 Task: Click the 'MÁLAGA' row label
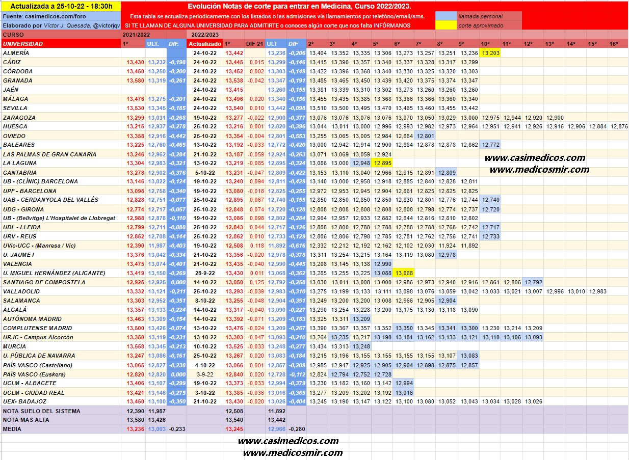point(61,99)
